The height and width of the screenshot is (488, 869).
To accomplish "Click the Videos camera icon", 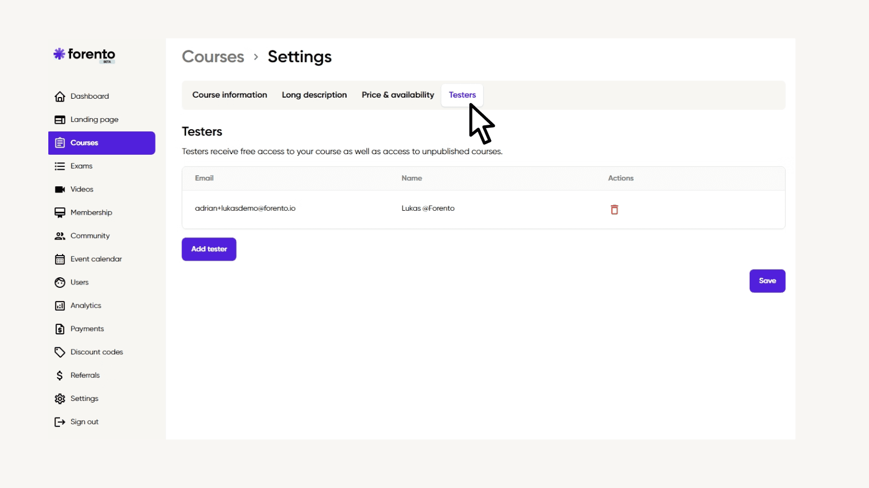I will (x=60, y=190).
